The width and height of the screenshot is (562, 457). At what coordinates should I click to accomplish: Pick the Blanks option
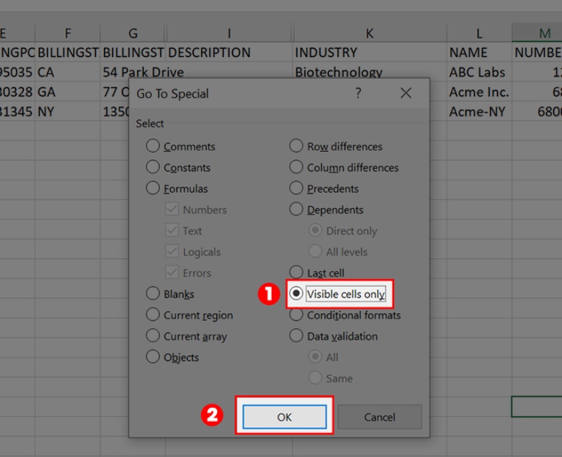click(x=153, y=294)
